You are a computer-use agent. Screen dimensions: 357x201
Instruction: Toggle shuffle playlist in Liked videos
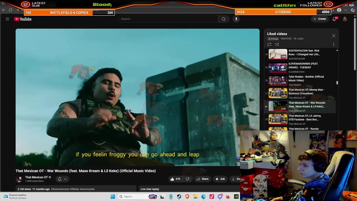click(277, 44)
